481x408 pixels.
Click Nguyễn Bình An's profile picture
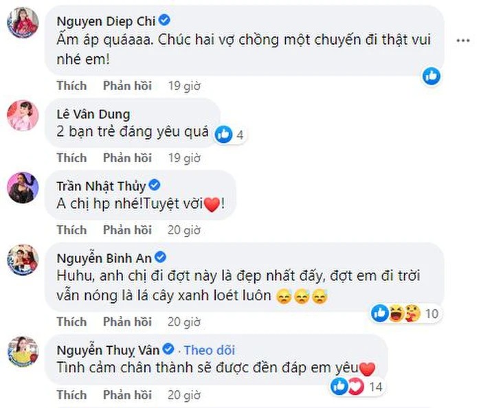[21, 259]
